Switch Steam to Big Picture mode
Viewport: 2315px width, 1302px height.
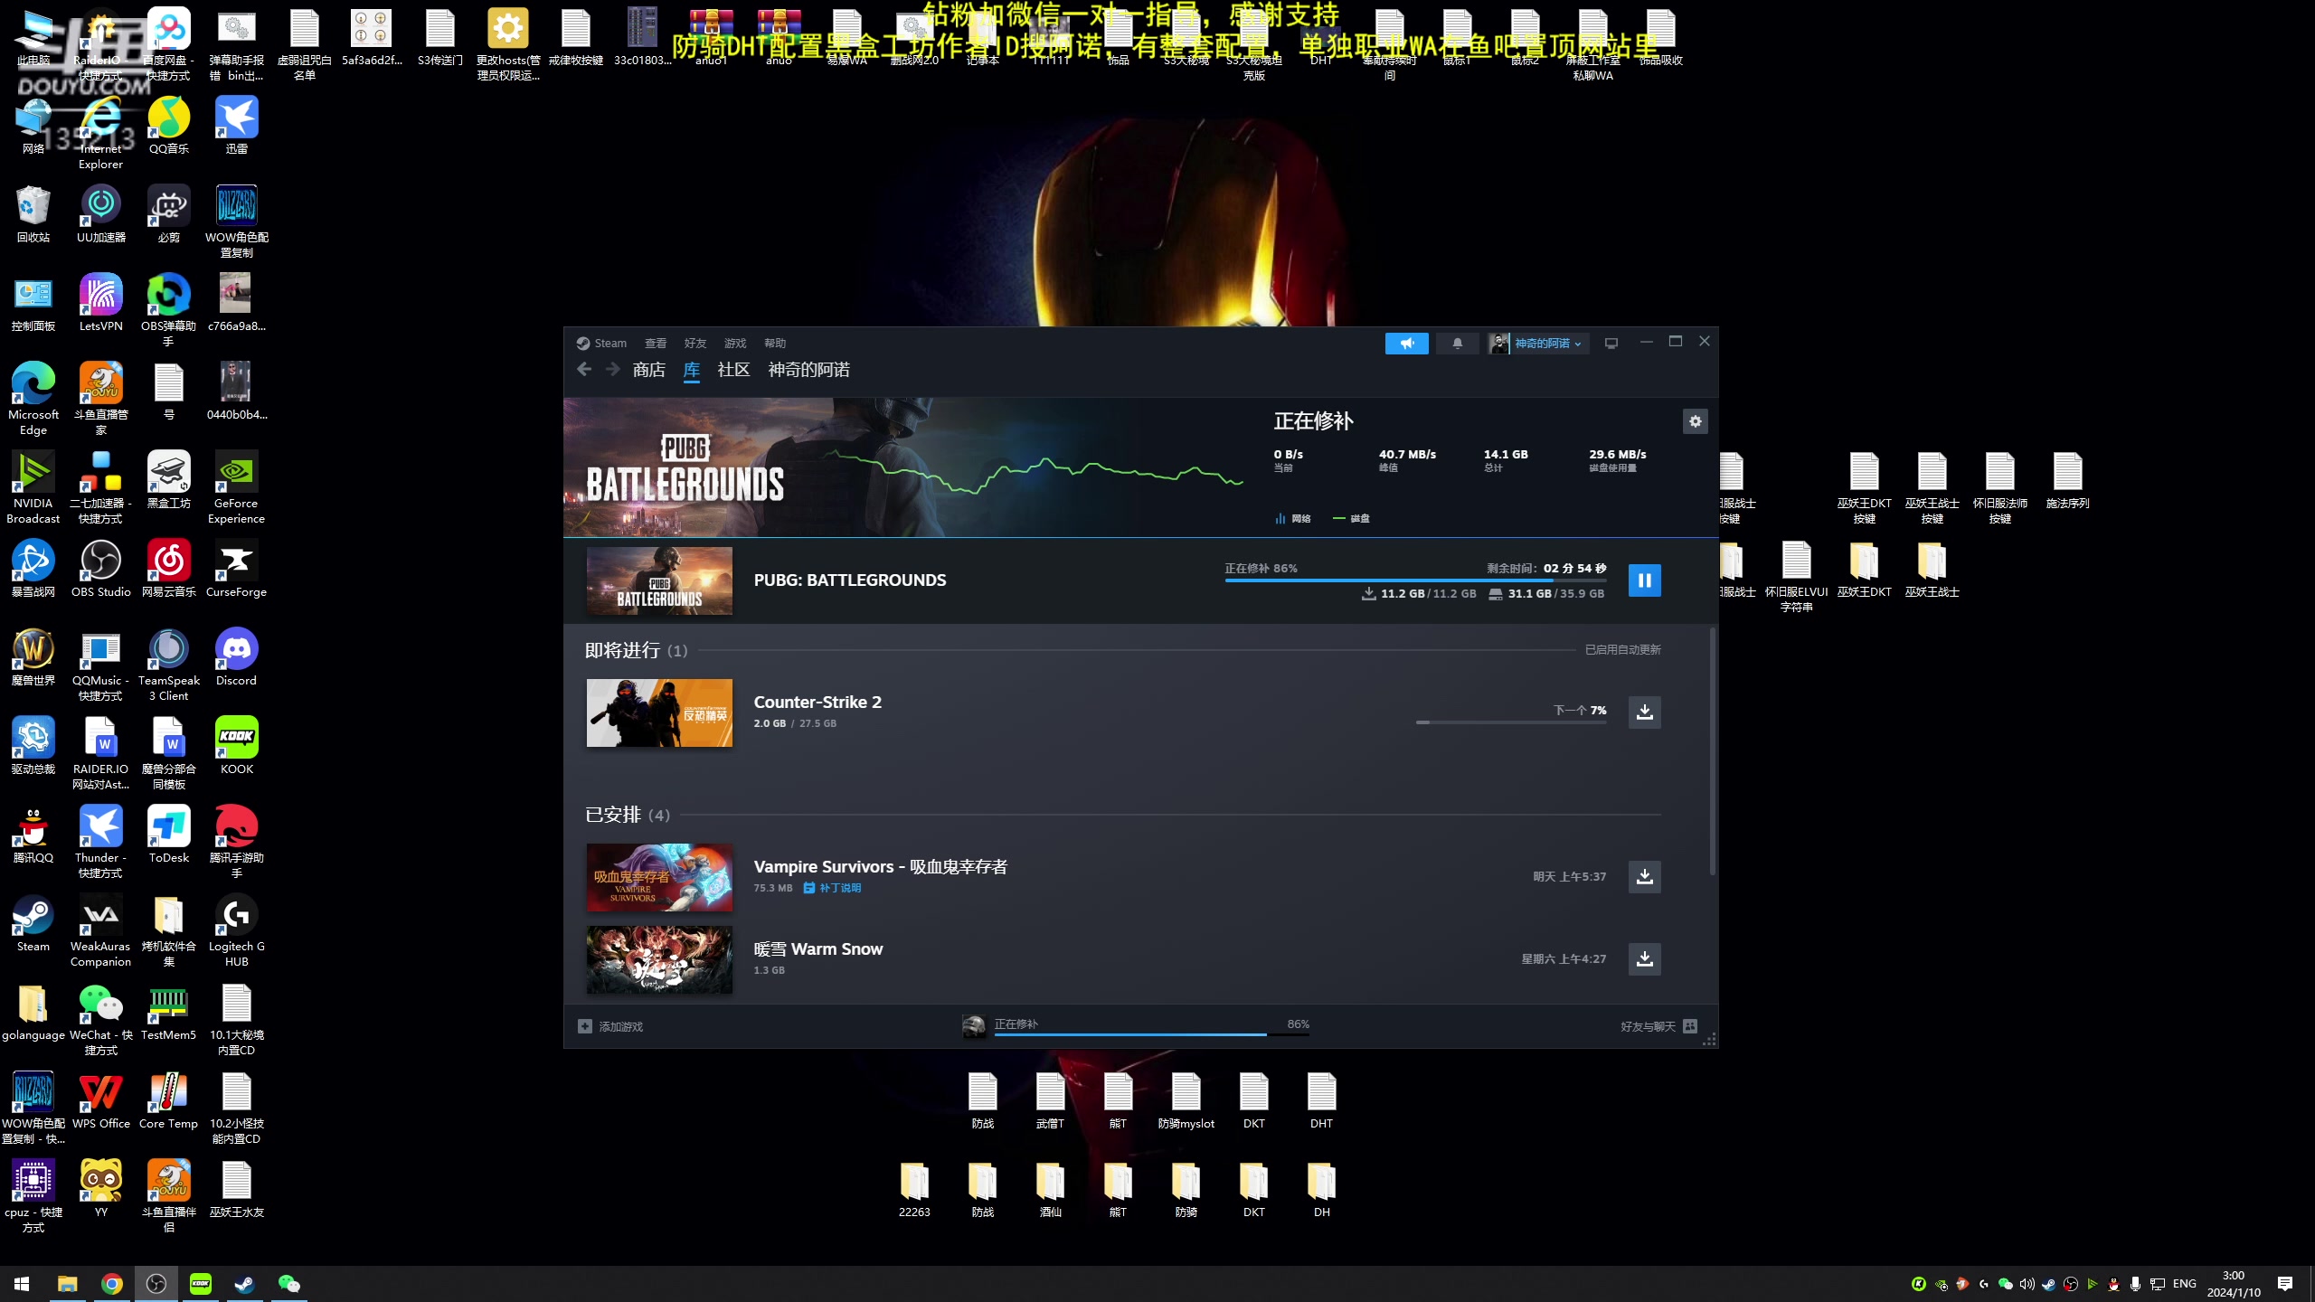point(1611,344)
